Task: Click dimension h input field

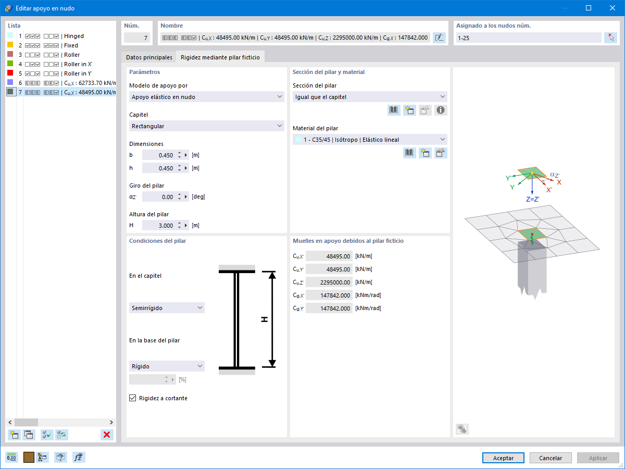Action: [x=159, y=168]
